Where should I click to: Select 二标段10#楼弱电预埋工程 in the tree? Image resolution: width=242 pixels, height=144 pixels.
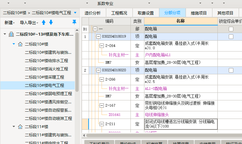pos(48,94)
